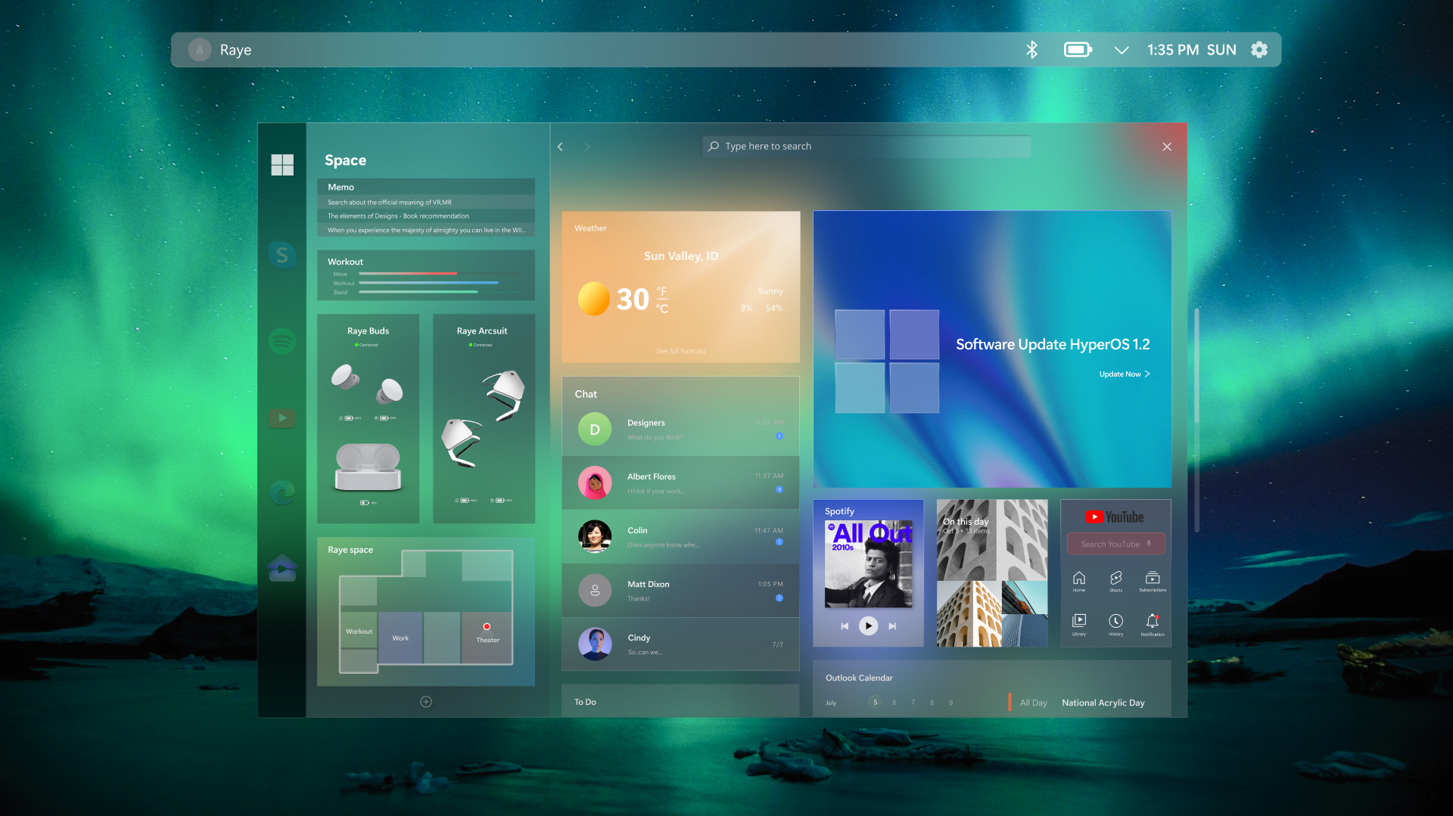Play the All Out 2010s Spotify playlist
The width and height of the screenshot is (1453, 816).
point(868,625)
